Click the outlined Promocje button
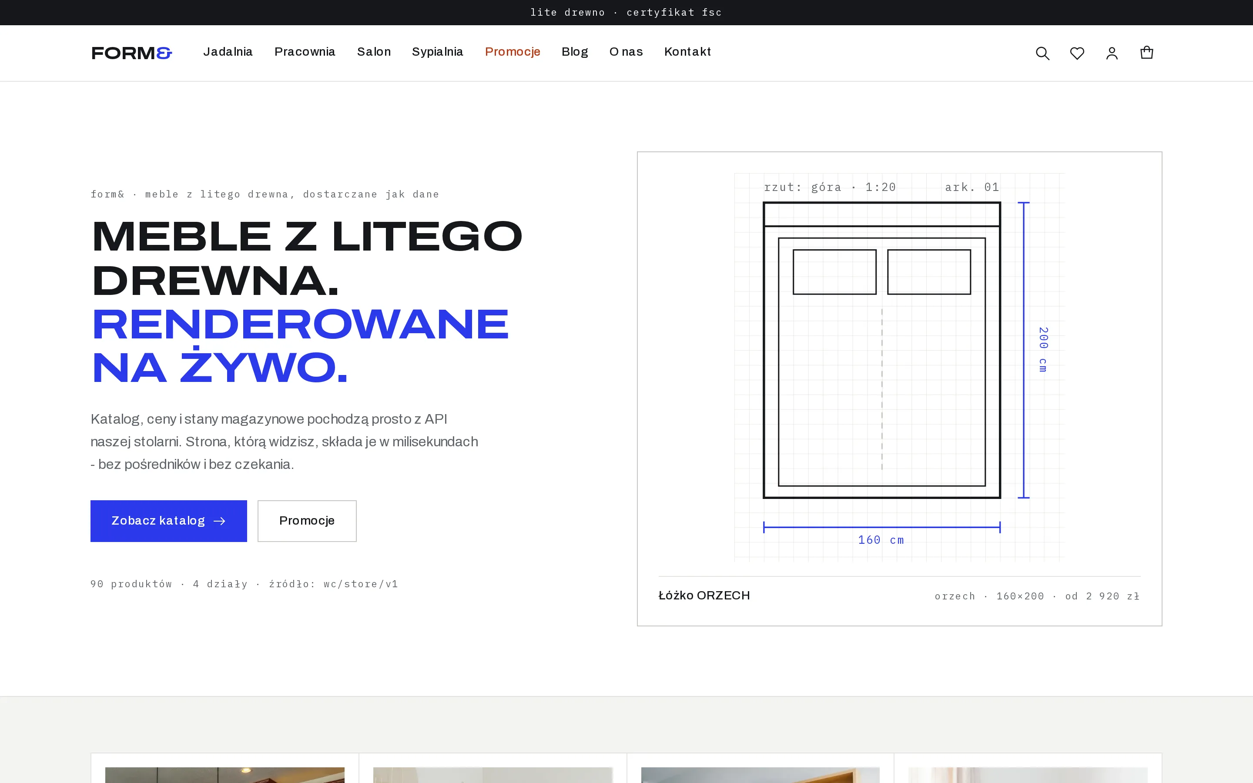Screen dimensions: 1253x783 [307, 521]
